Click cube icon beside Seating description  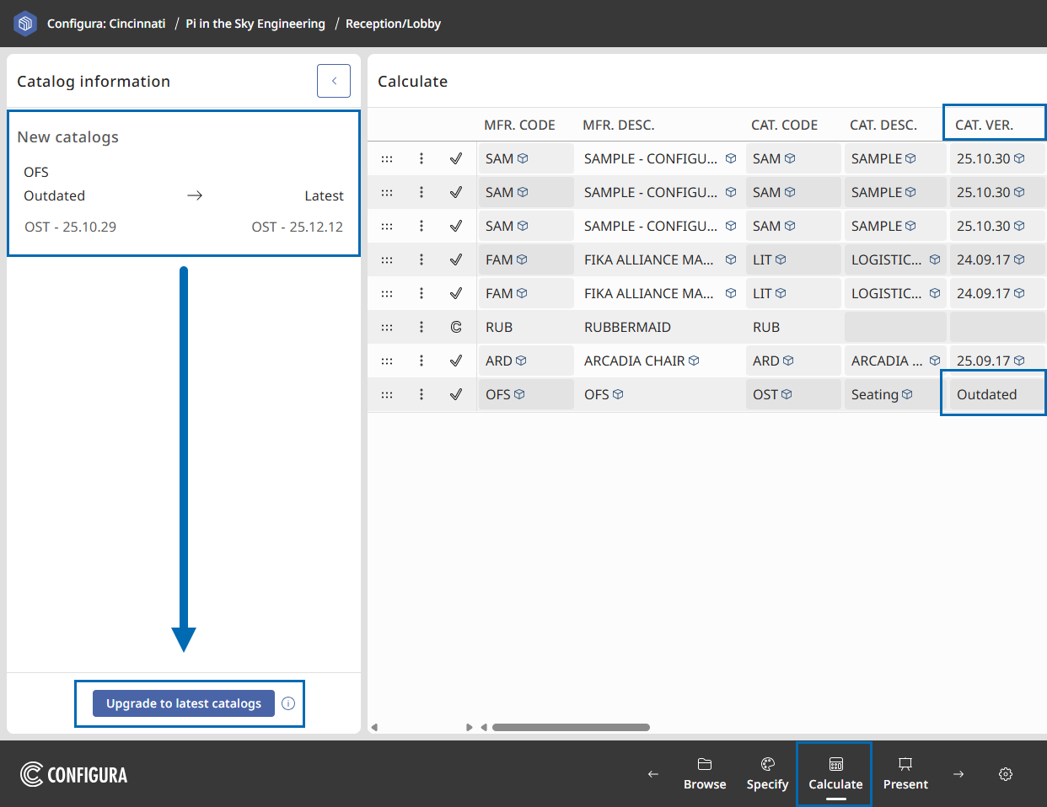click(x=907, y=394)
